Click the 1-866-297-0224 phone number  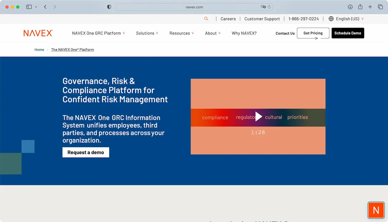point(304,19)
